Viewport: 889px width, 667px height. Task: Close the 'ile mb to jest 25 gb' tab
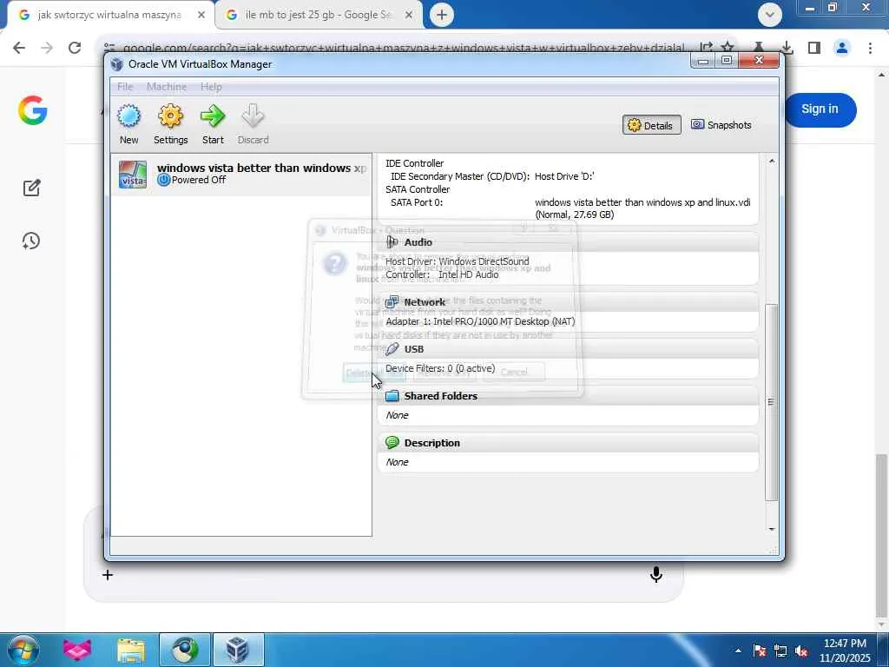[409, 16]
